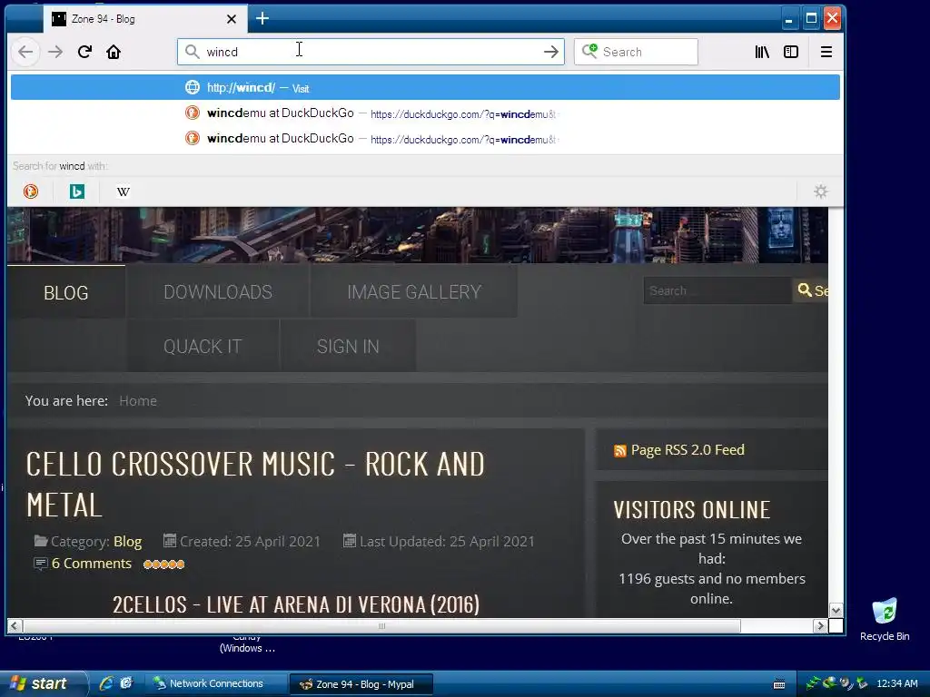This screenshot has height=697, width=930.
Task: Open the hamburger application menu
Action: pyautogui.click(x=826, y=52)
